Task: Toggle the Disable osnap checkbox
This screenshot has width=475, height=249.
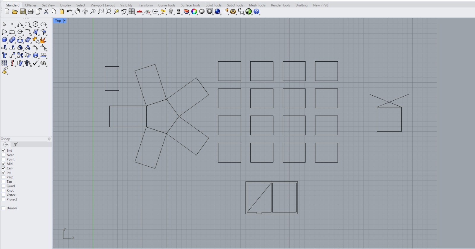Action: [4, 208]
